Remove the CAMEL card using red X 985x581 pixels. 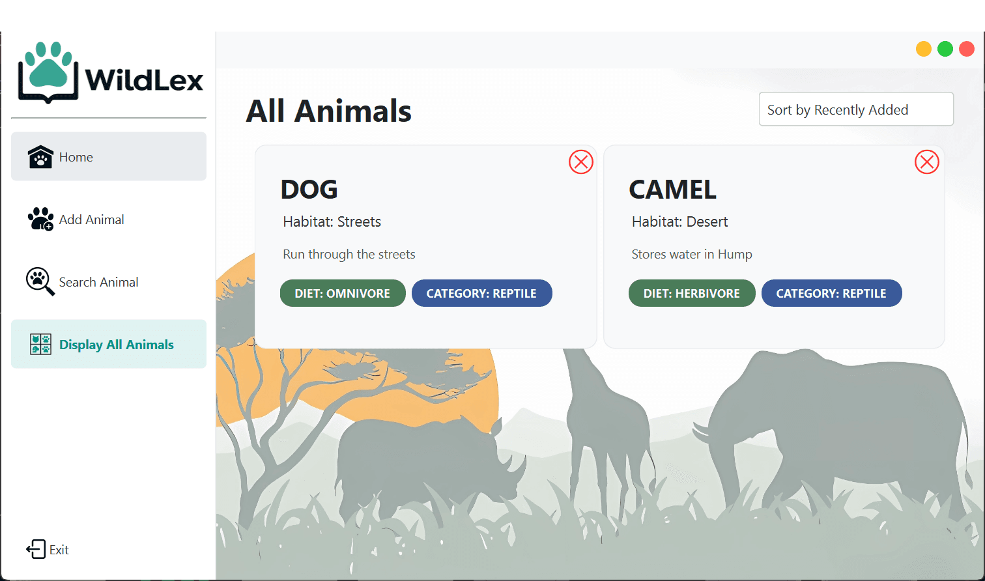(x=927, y=162)
